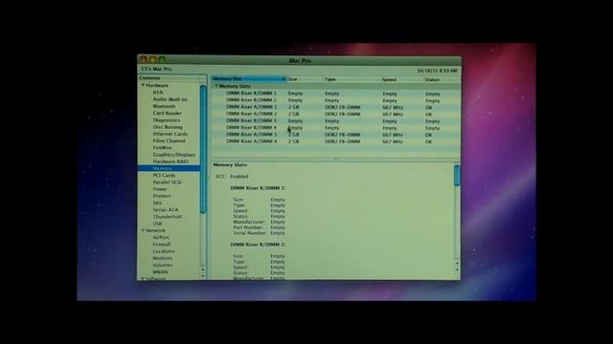This screenshot has width=613, height=344.
Task: Click the pane splitter handle dot
Action: [x=335, y=160]
